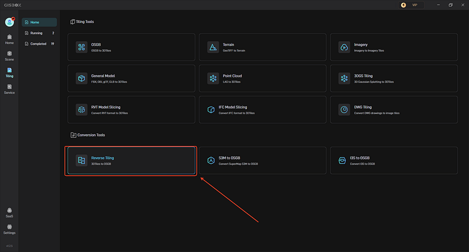This screenshot has height=252, width=469.
Task: Open Settings from the sidebar
Action: coord(9,229)
